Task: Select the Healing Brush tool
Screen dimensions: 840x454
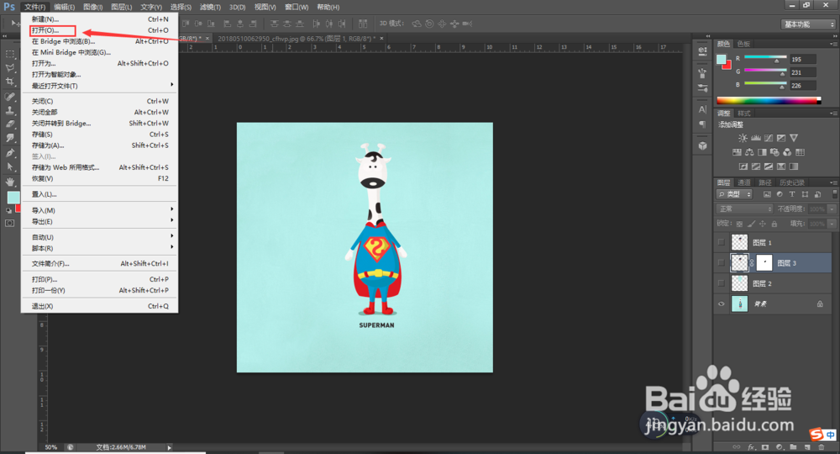Action: [9, 97]
